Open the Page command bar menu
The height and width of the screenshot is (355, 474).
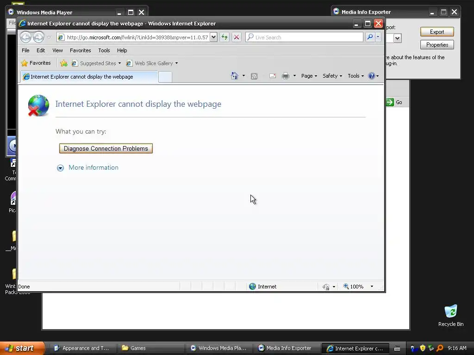(309, 76)
